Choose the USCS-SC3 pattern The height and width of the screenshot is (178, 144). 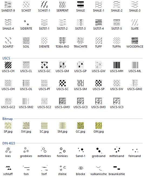click(117, 101)
